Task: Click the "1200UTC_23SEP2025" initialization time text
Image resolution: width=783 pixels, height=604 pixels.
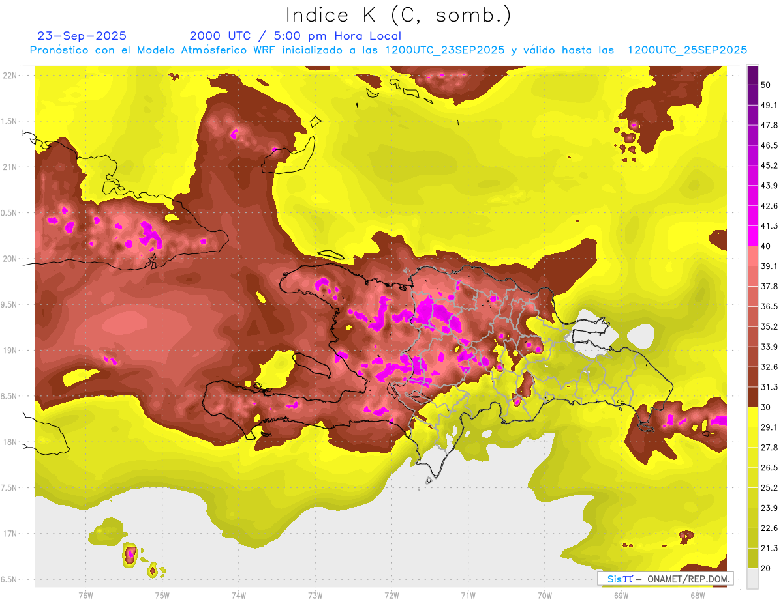Action: pyautogui.click(x=445, y=50)
